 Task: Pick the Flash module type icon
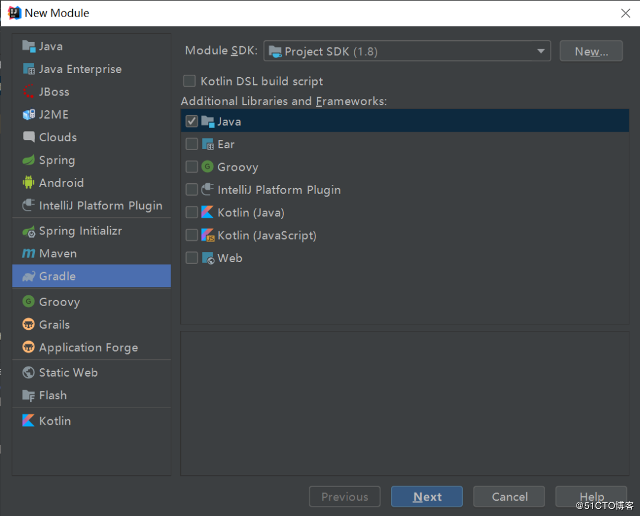click(x=28, y=395)
